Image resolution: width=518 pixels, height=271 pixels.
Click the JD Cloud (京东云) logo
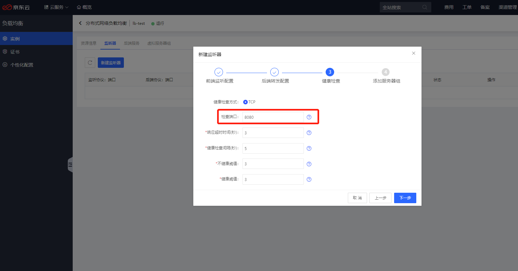coord(16,7)
